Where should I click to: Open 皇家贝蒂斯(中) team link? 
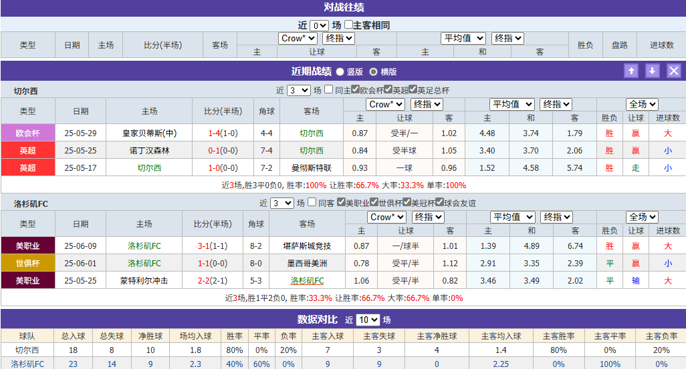[150, 133]
